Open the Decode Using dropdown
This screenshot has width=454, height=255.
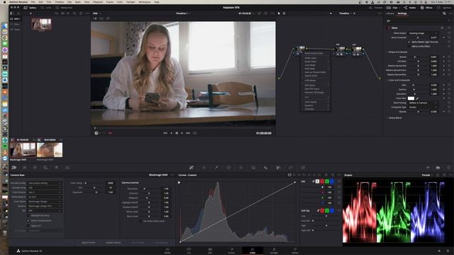pyautogui.click(x=45, y=188)
